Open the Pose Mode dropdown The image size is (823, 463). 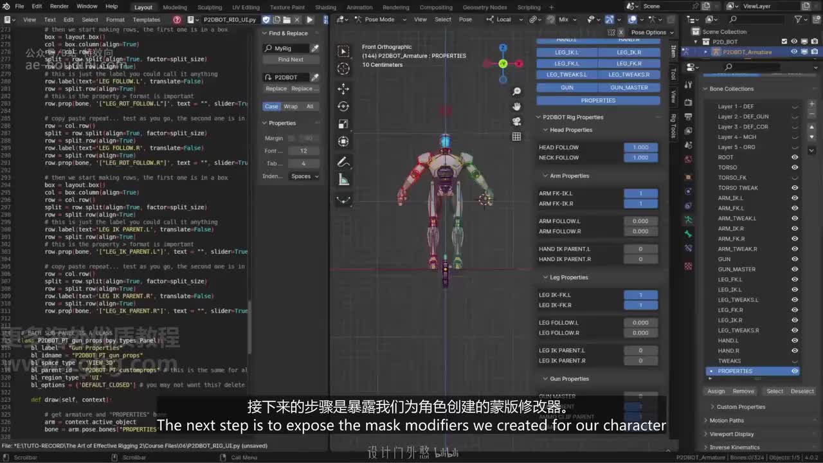point(379,19)
